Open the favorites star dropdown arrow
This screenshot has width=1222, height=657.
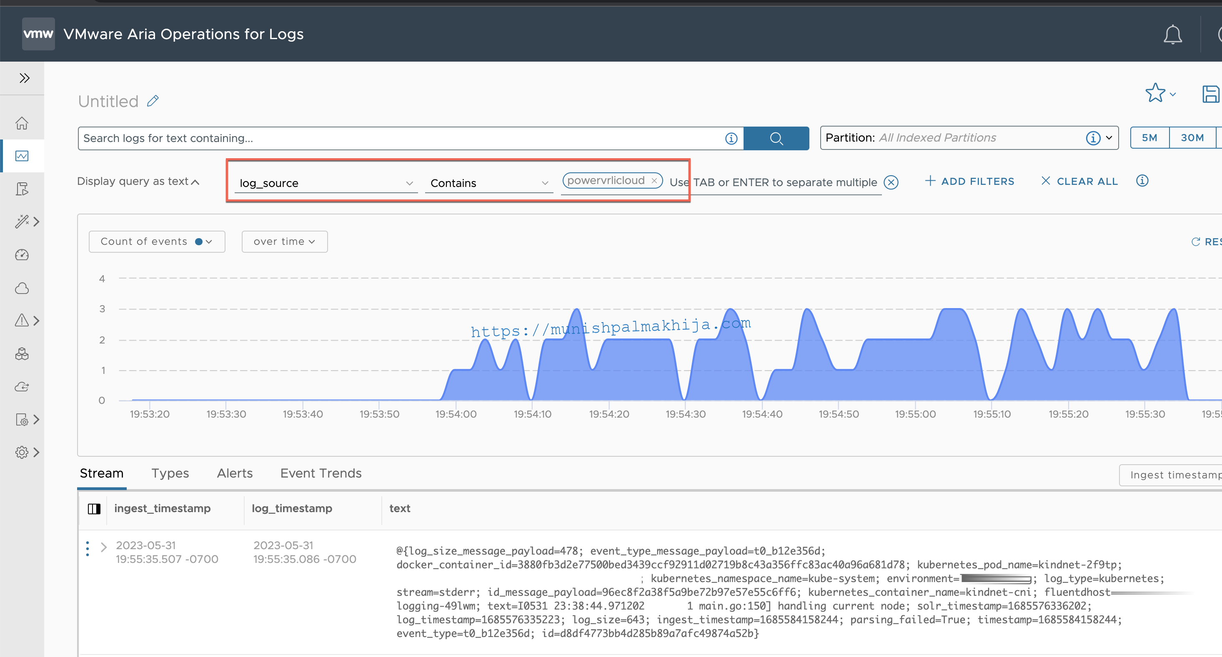point(1173,95)
